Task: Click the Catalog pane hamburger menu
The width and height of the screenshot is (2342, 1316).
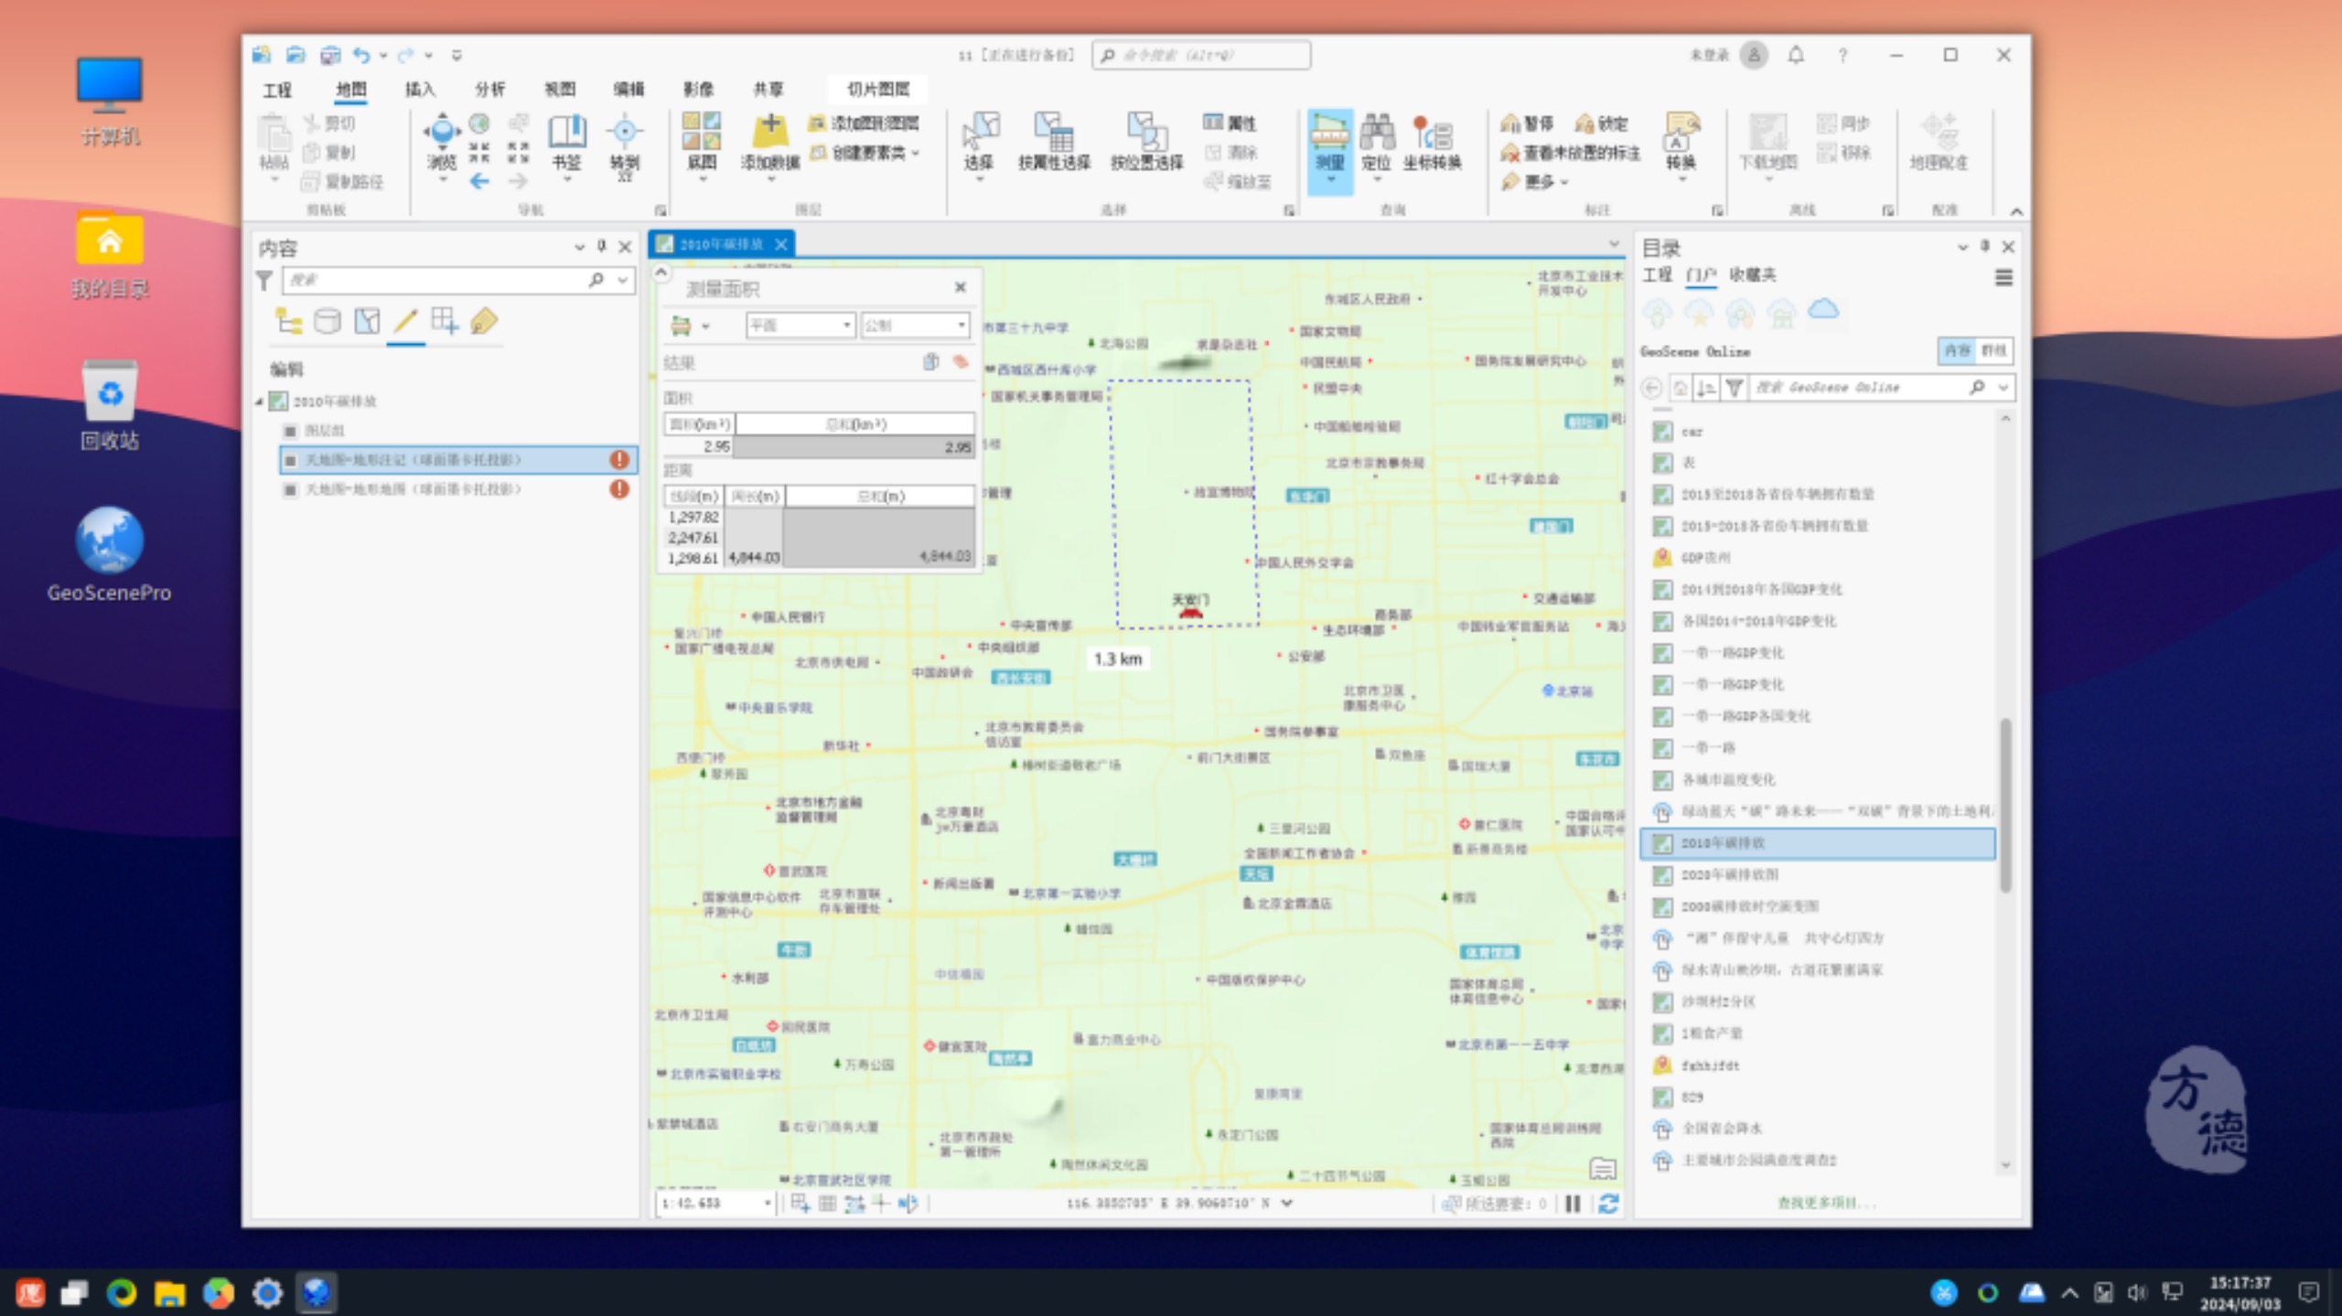Action: 2004,277
